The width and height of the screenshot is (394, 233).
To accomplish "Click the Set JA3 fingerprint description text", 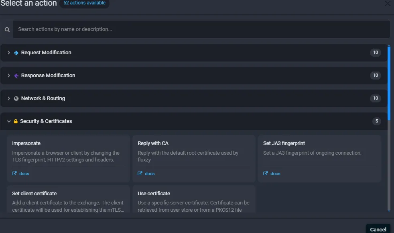I will pyautogui.click(x=312, y=153).
